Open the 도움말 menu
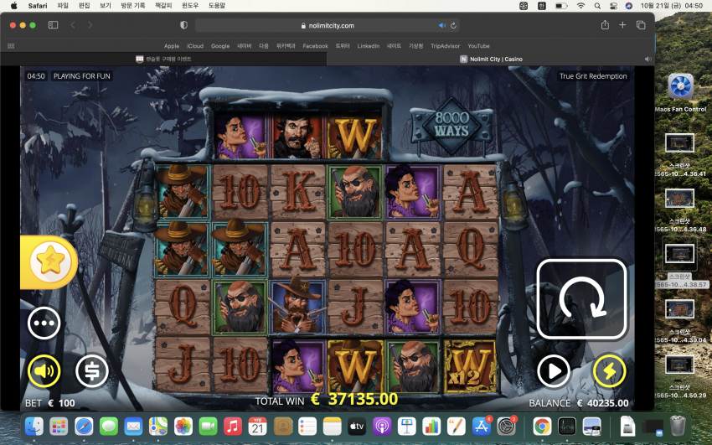The height and width of the screenshot is (445, 712). 217,6
